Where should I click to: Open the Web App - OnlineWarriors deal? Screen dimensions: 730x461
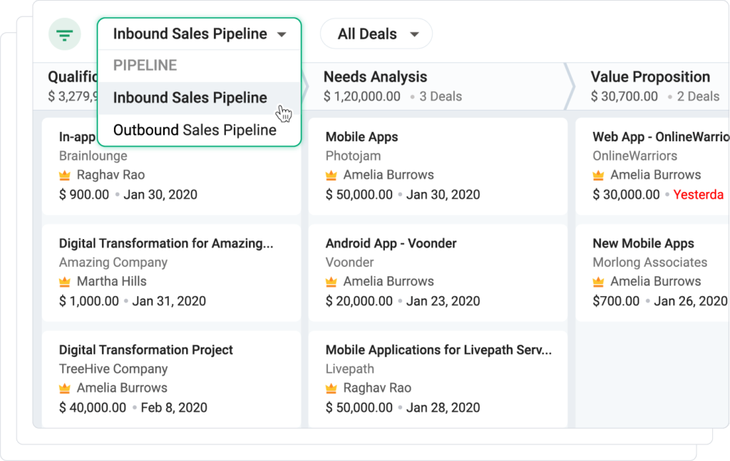661,137
